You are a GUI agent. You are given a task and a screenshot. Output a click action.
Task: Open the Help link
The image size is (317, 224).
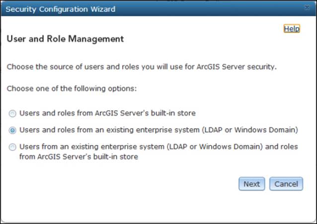(x=292, y=29)
